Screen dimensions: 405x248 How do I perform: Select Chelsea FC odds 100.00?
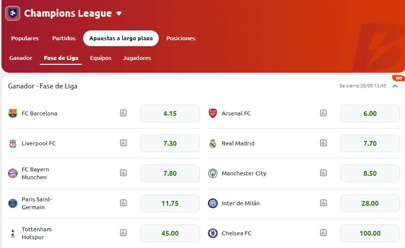tap(370, 233)
